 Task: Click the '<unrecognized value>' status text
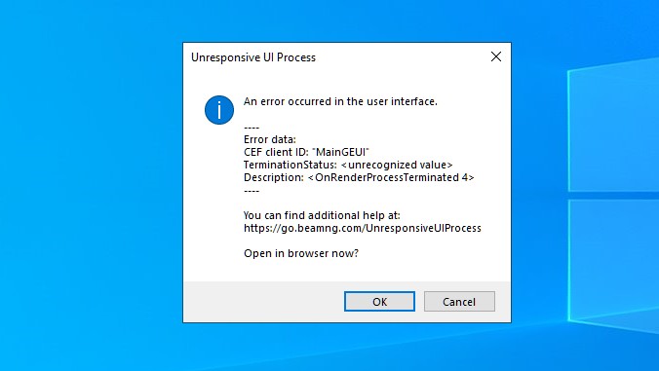[397, 165]
